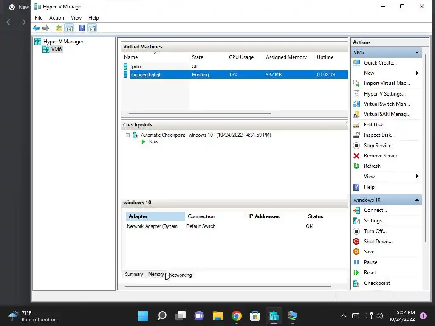Image resolution: width=435 pixels, height=326 pixels.
Task: Sort by CPU Usage column header
Action: tap(244, 57)
